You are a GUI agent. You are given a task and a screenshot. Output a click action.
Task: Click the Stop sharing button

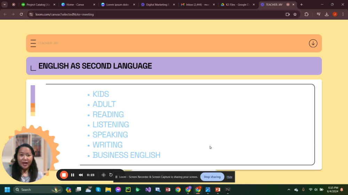(x=212, y=177)
